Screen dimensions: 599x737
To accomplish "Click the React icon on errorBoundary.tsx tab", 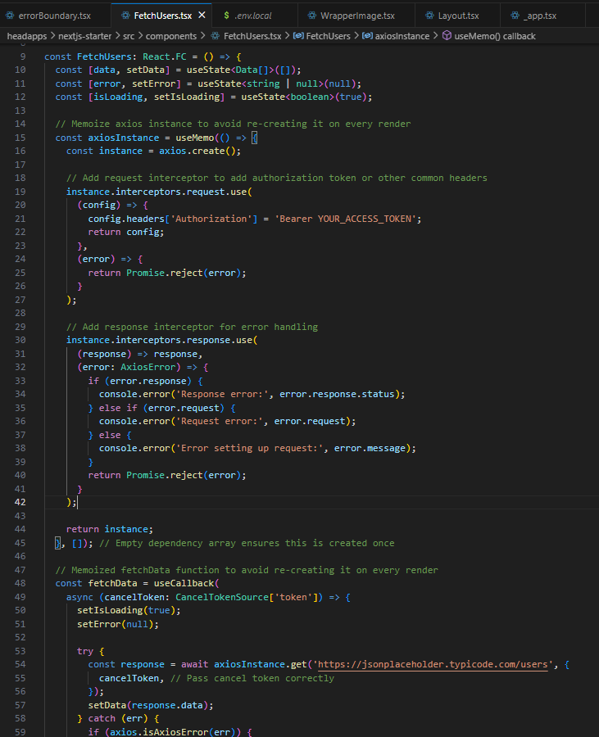I will coord(10,16).
